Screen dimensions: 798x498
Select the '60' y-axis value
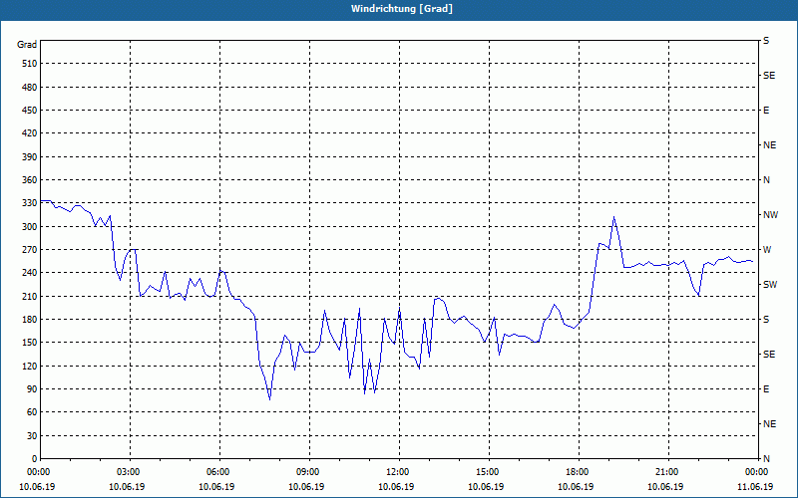(32, 412)
